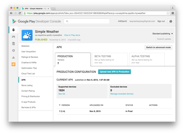The width and height of the screenshot is (184, 134).
Task: Click the Simple Weather app icon
Action: click(27, 35)
